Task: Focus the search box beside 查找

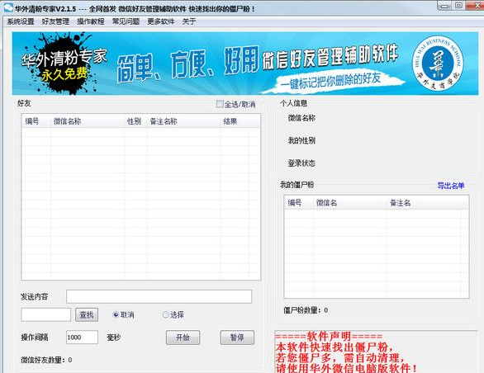Action: 46,314
